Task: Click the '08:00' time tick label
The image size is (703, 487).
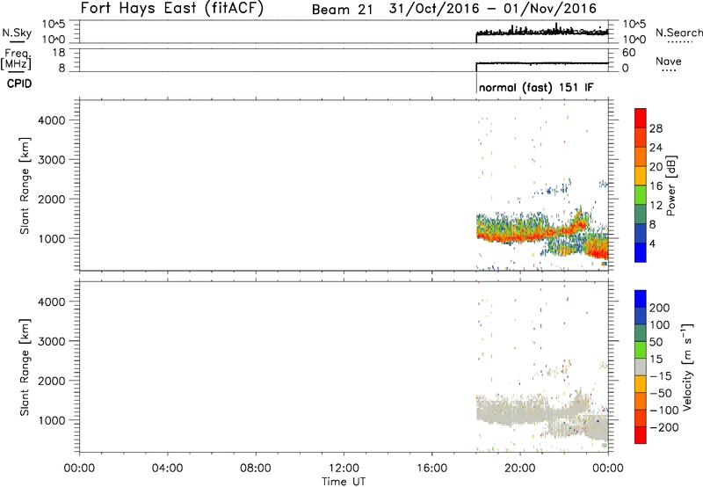Action: (256, 469)
